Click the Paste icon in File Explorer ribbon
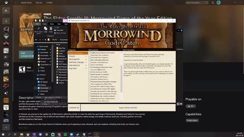The image size is (244, 137). [x=51, y=30]
